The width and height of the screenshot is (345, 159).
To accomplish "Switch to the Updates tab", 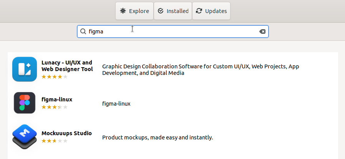I will coord(211,11).
